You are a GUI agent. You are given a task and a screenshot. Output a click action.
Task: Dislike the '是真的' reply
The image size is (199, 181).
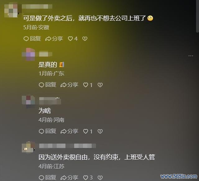click(x=100, y=85)
